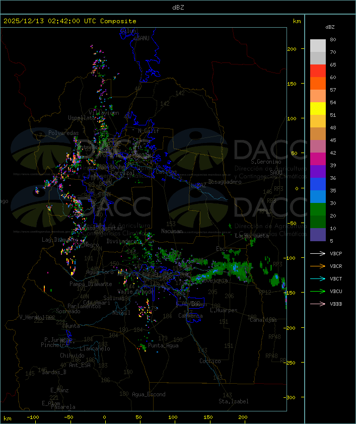Screen dimensions: 356x424
Task: Click the 'Chihuido' map label
Action: click(x=72, y=356)
